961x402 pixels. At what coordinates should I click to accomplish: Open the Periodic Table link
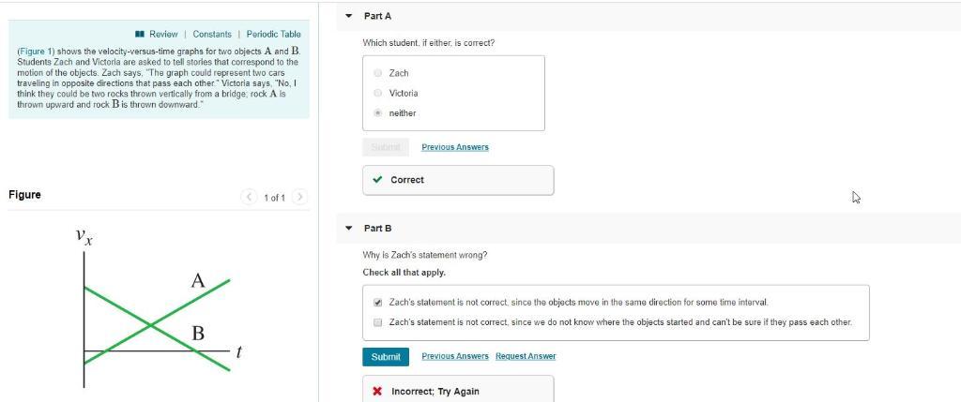coord(274,35)
